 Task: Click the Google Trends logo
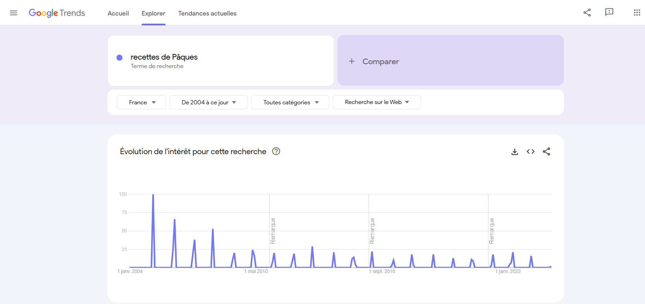point(57,13)
